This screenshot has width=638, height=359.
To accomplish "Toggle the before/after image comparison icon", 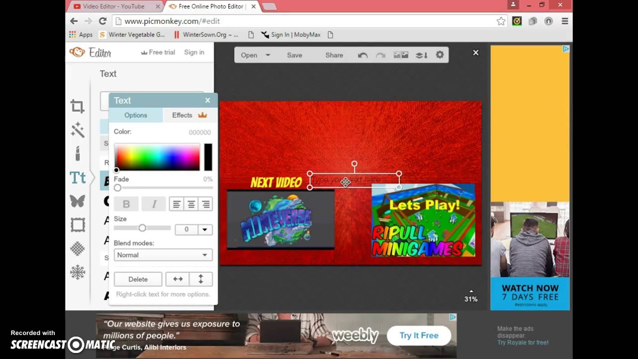I will point(401,55).
